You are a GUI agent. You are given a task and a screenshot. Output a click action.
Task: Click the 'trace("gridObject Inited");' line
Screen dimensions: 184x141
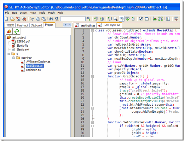click(143, 90)
